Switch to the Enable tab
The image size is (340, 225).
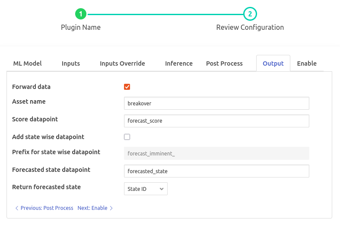tap(307, 63)
